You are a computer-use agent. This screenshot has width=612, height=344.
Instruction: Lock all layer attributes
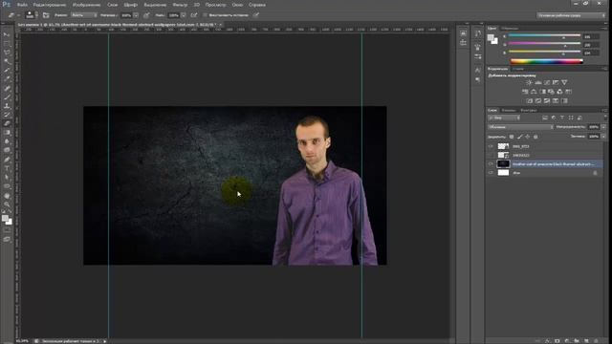pos(535,137)
